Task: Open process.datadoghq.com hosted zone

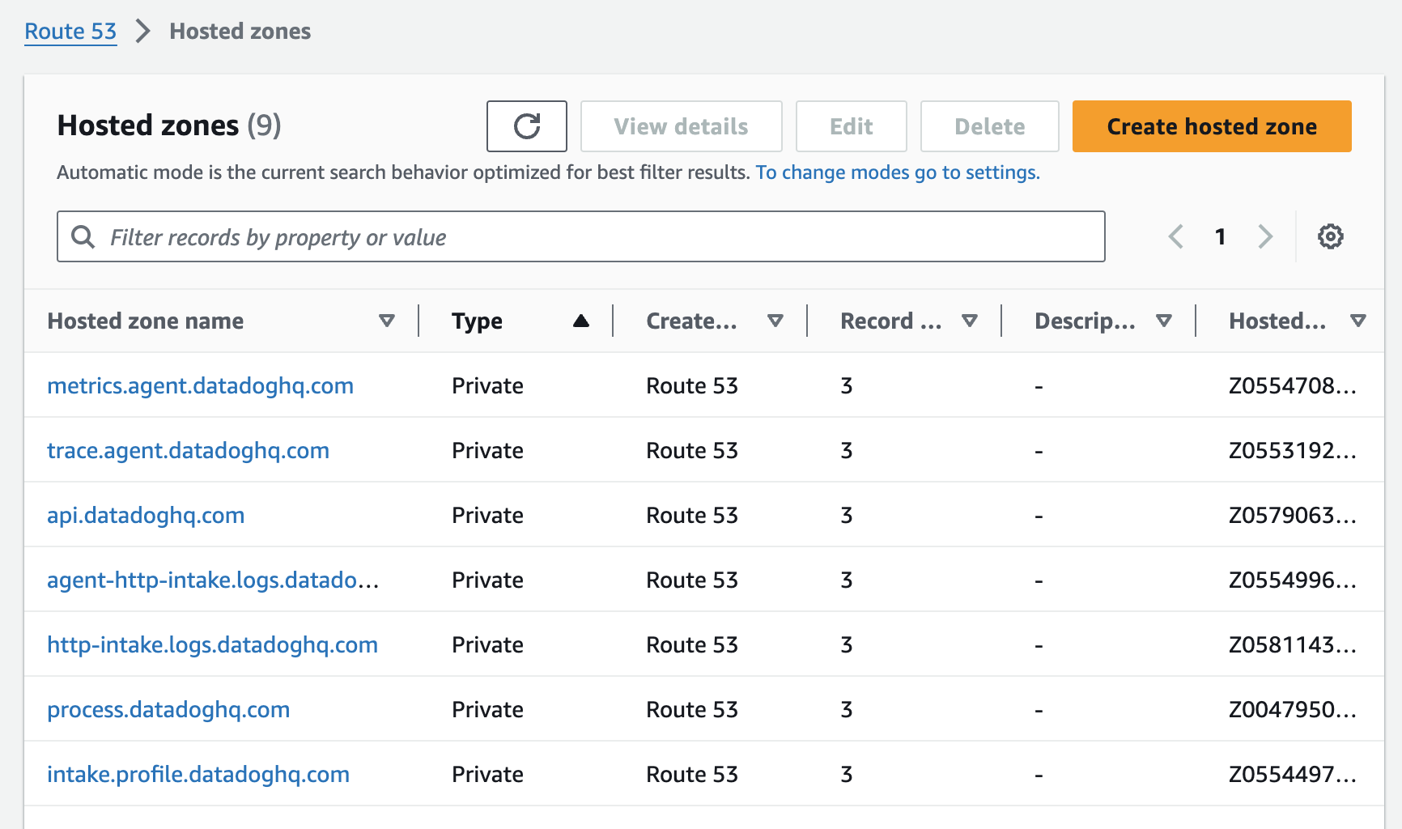Action: coord(168,709)
